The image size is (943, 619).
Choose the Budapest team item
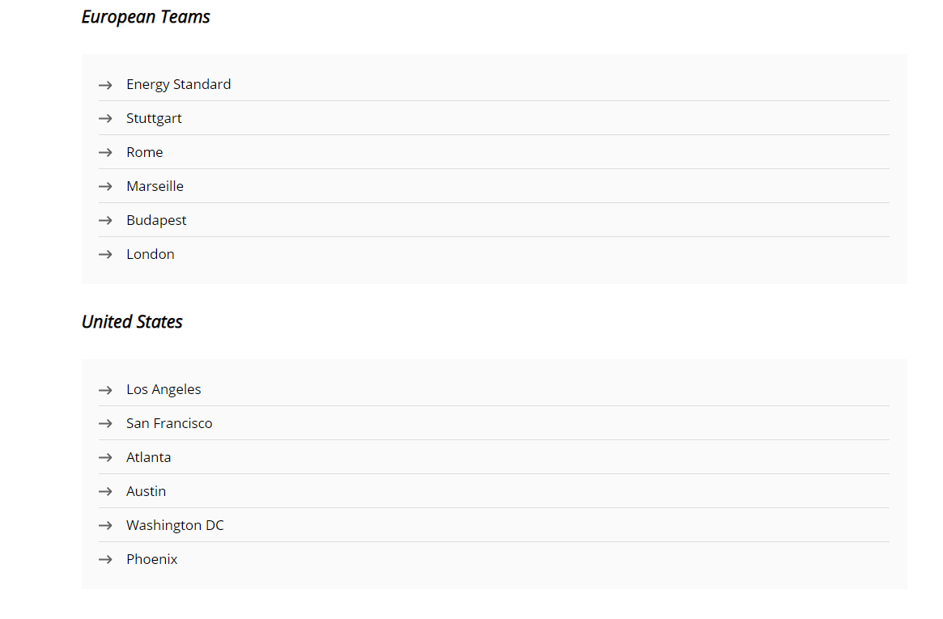[156, 221]
